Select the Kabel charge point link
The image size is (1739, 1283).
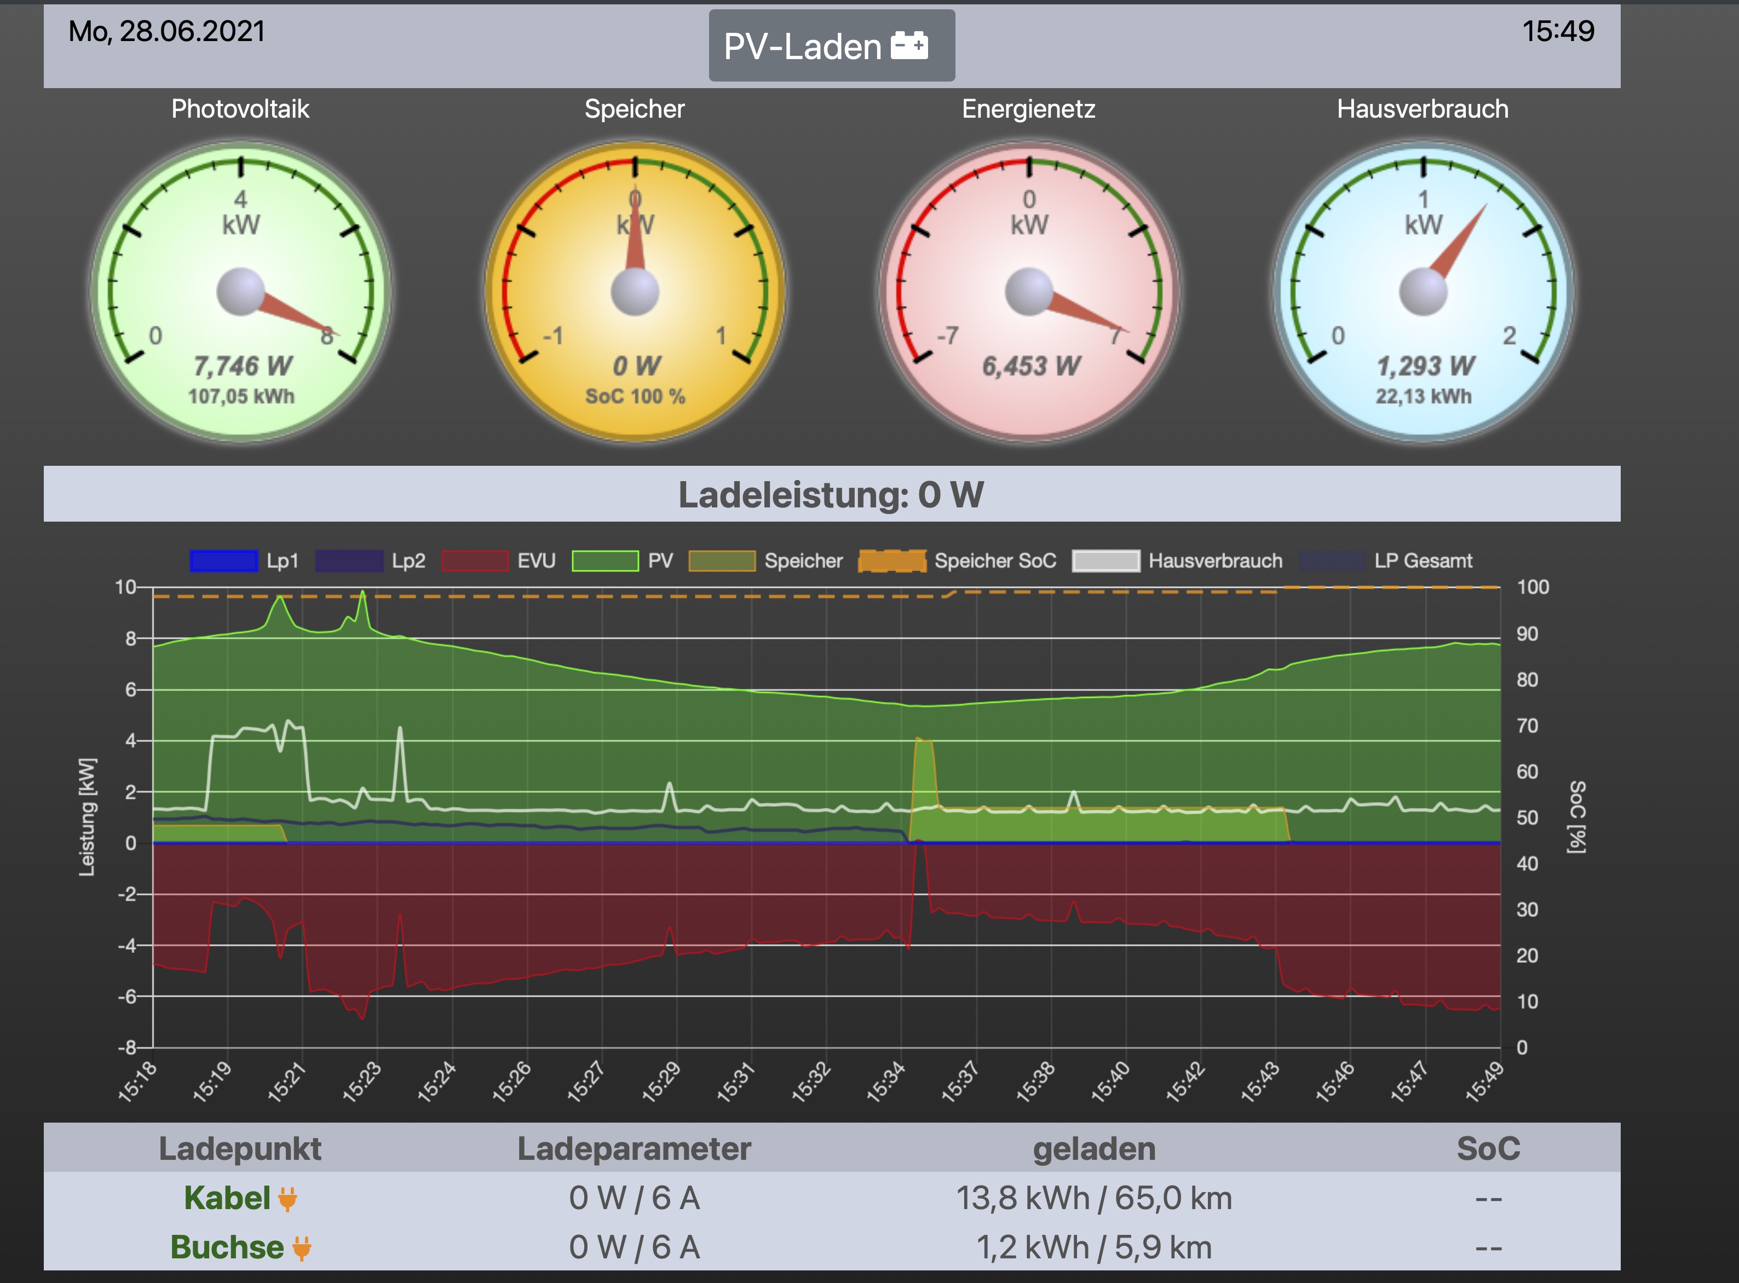[x=227, y=1198]
